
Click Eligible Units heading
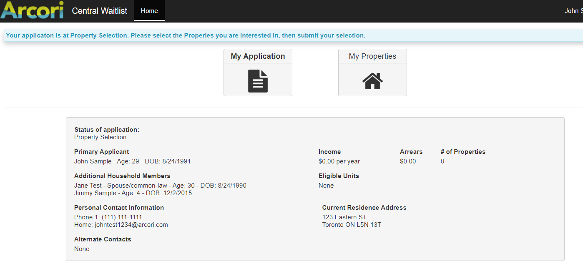[x=339, y=176]
